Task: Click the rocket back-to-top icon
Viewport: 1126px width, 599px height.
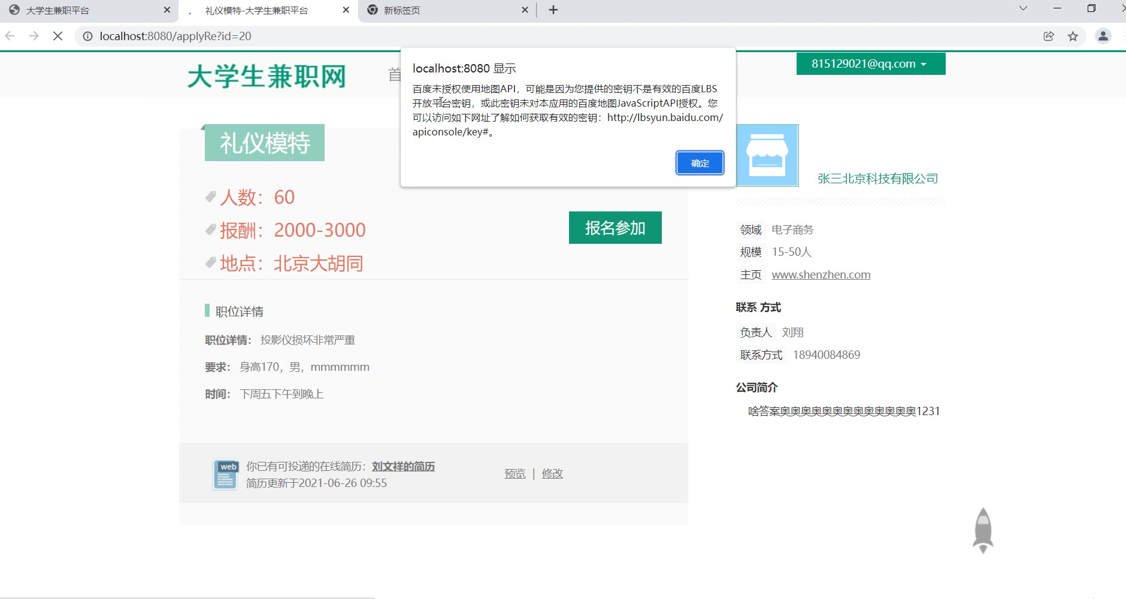Action: tap(982, 530)
